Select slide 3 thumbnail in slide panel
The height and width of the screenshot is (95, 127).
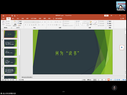click(11, 52)
